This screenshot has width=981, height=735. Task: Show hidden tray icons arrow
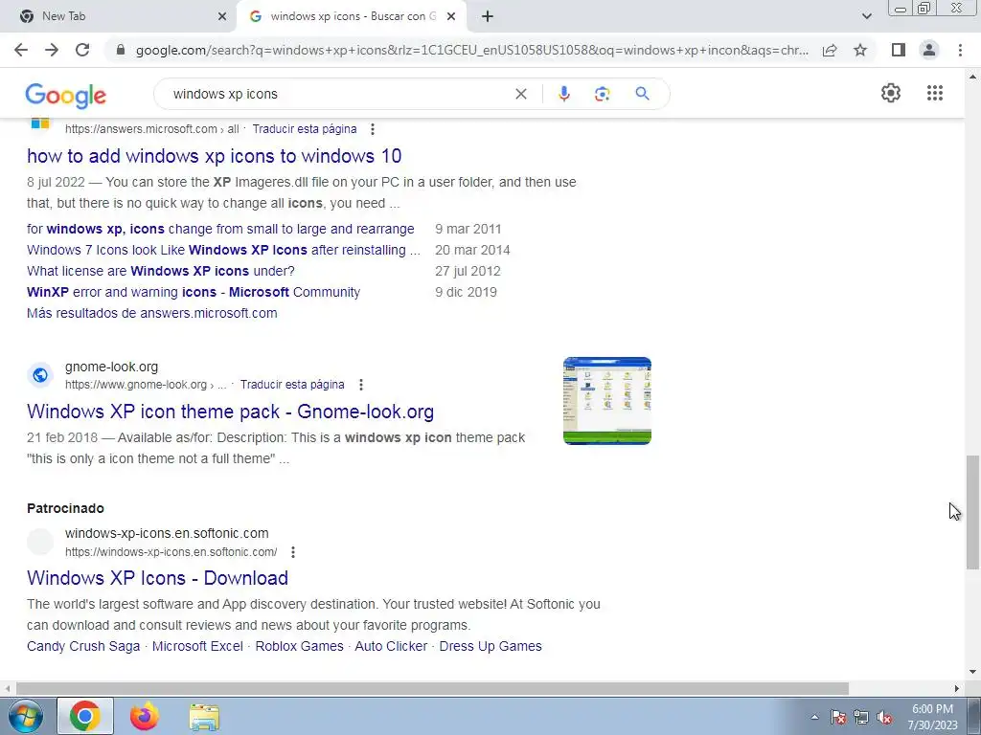(x=814, y=718)
